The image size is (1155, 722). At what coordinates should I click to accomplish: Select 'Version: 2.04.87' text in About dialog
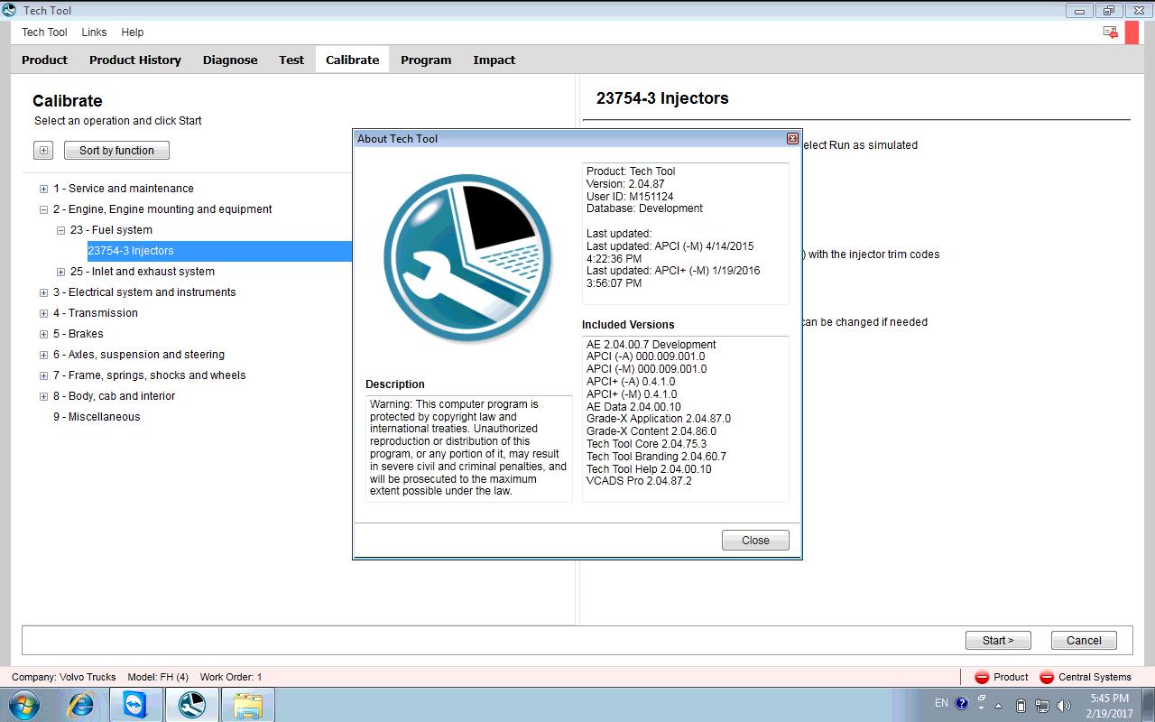click(x=625, y=184)
